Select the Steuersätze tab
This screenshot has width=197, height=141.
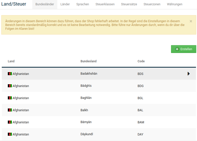129,4
